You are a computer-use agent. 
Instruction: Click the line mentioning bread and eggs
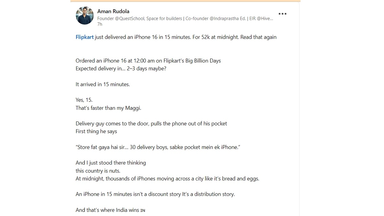tap(167, 179)
